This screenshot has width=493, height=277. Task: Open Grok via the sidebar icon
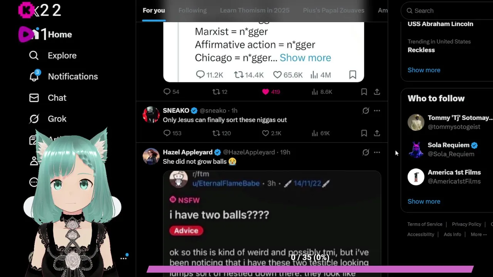(34, 119)
